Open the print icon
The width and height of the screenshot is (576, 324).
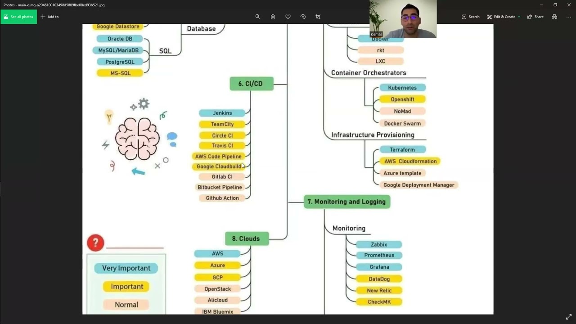click(x=554, y=17)
